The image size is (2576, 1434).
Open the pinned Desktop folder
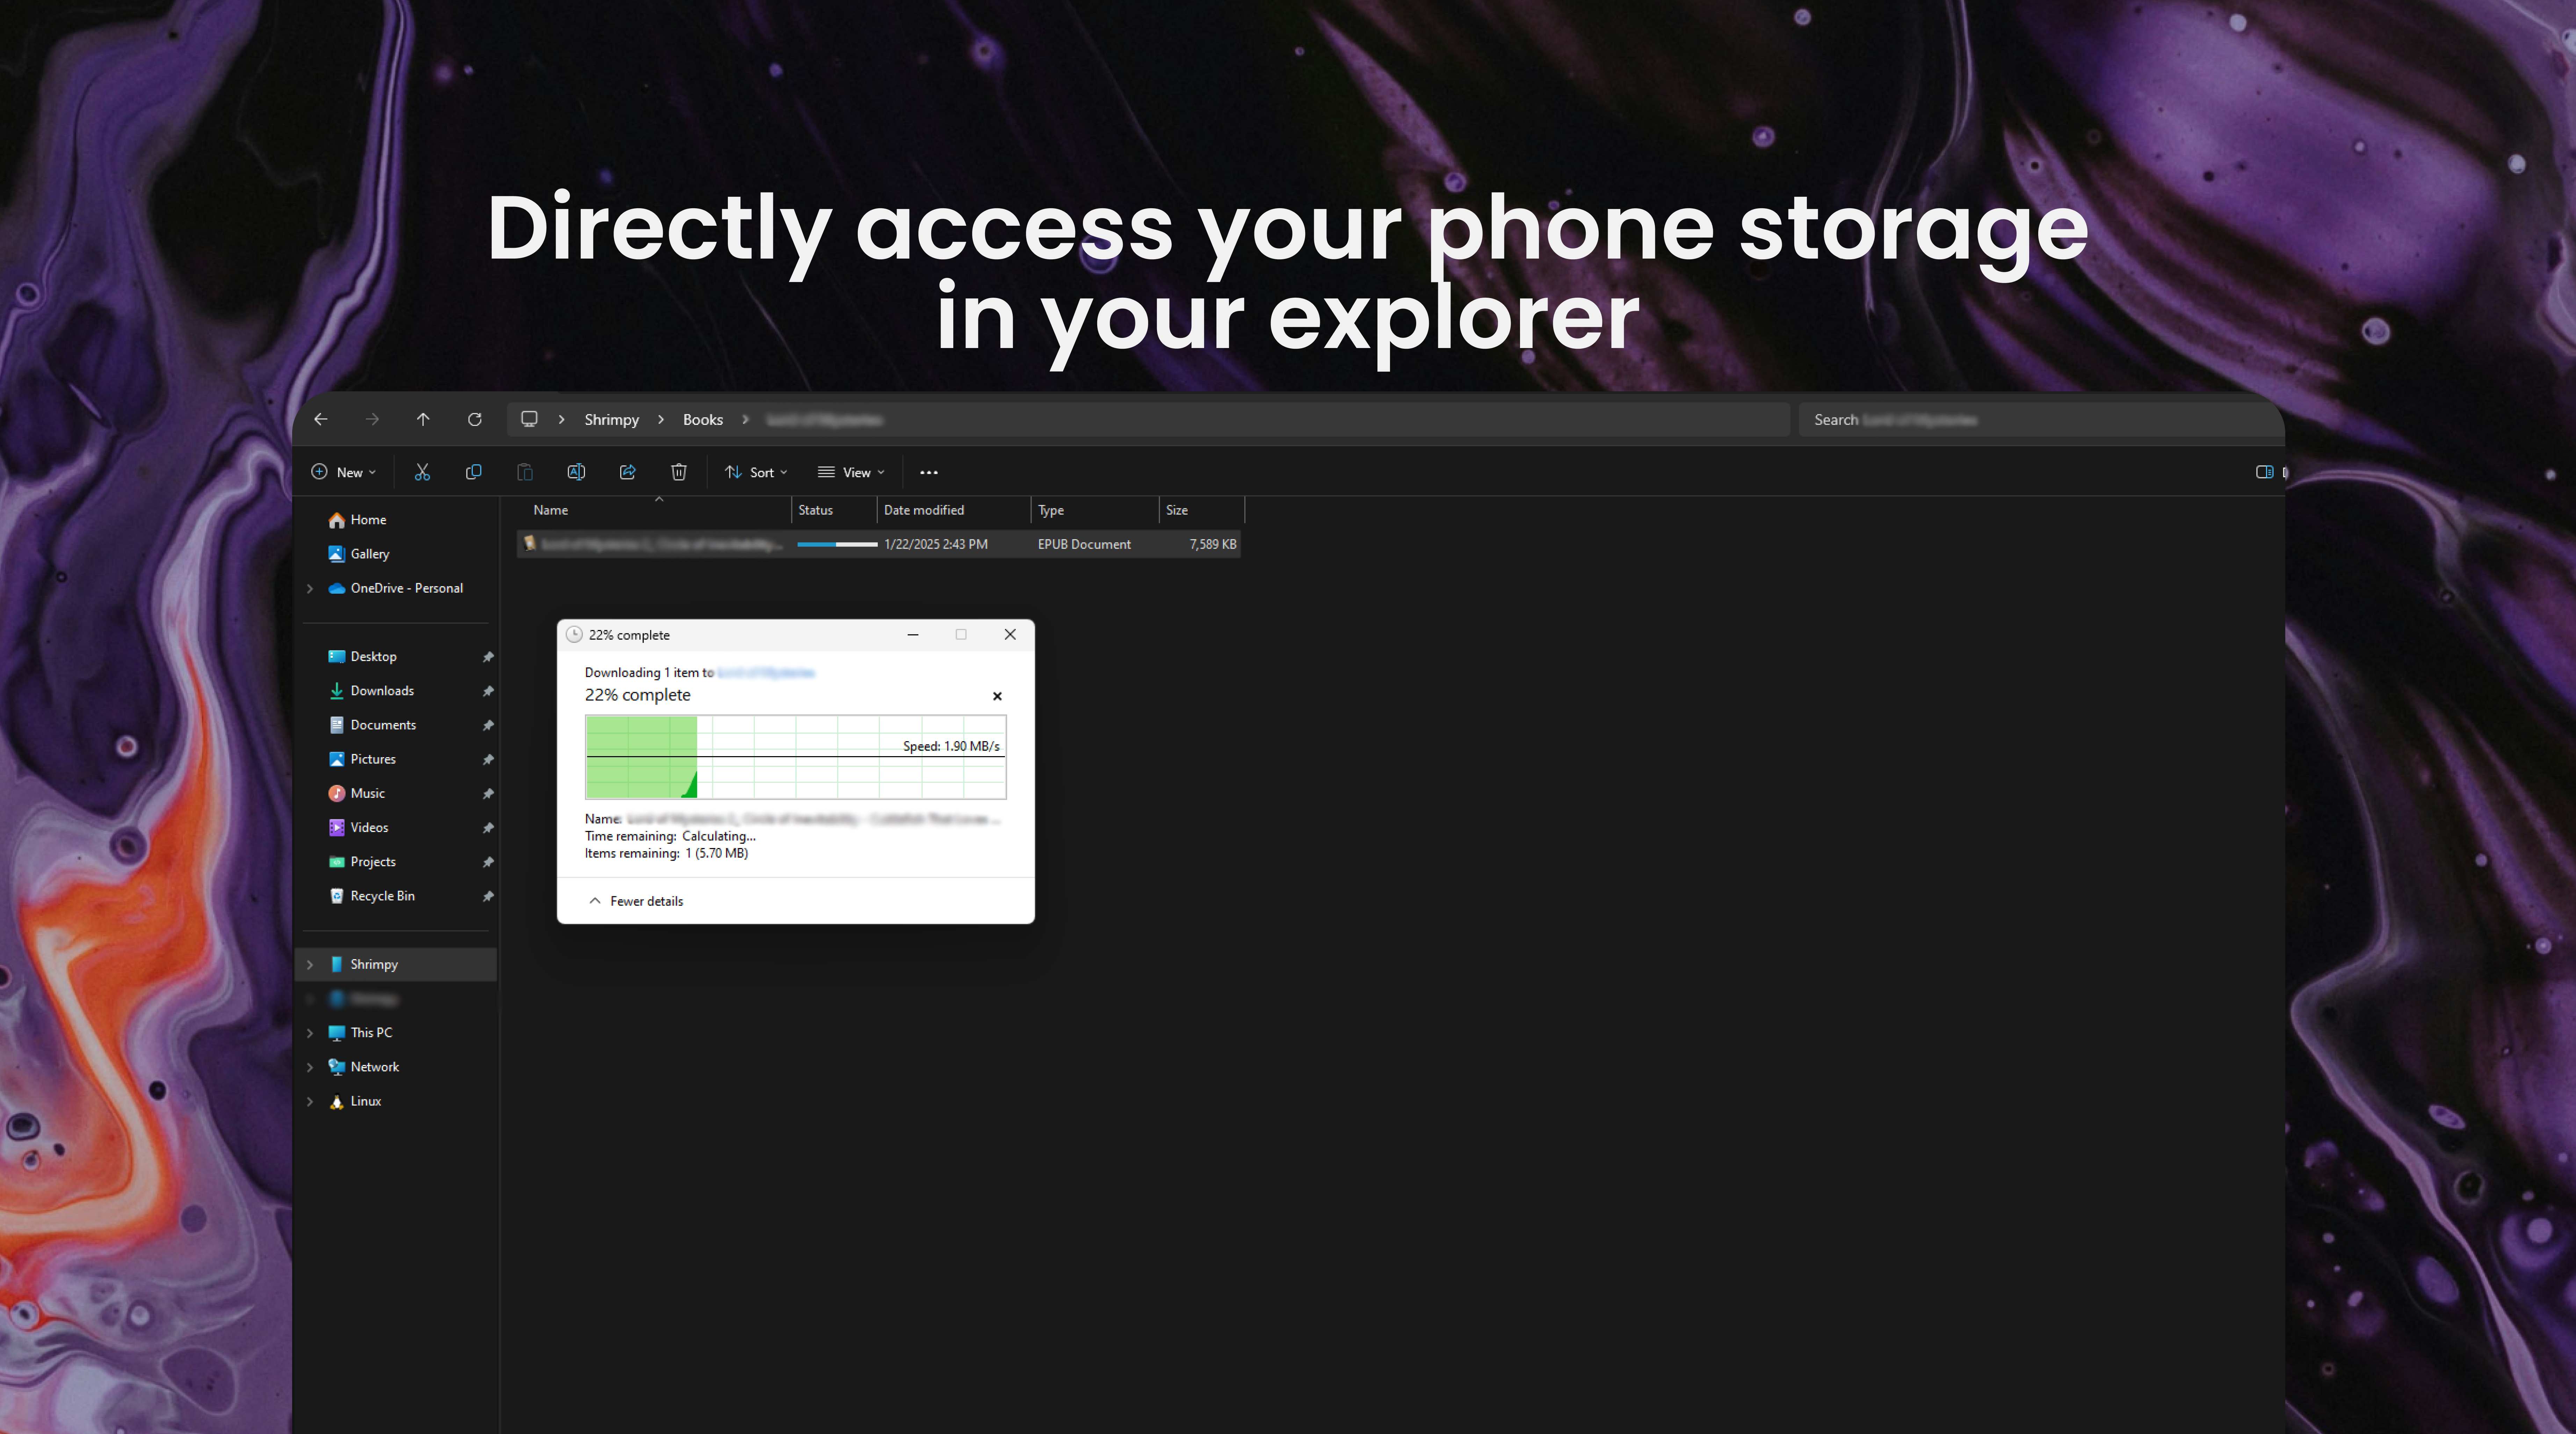coord(373,657)
